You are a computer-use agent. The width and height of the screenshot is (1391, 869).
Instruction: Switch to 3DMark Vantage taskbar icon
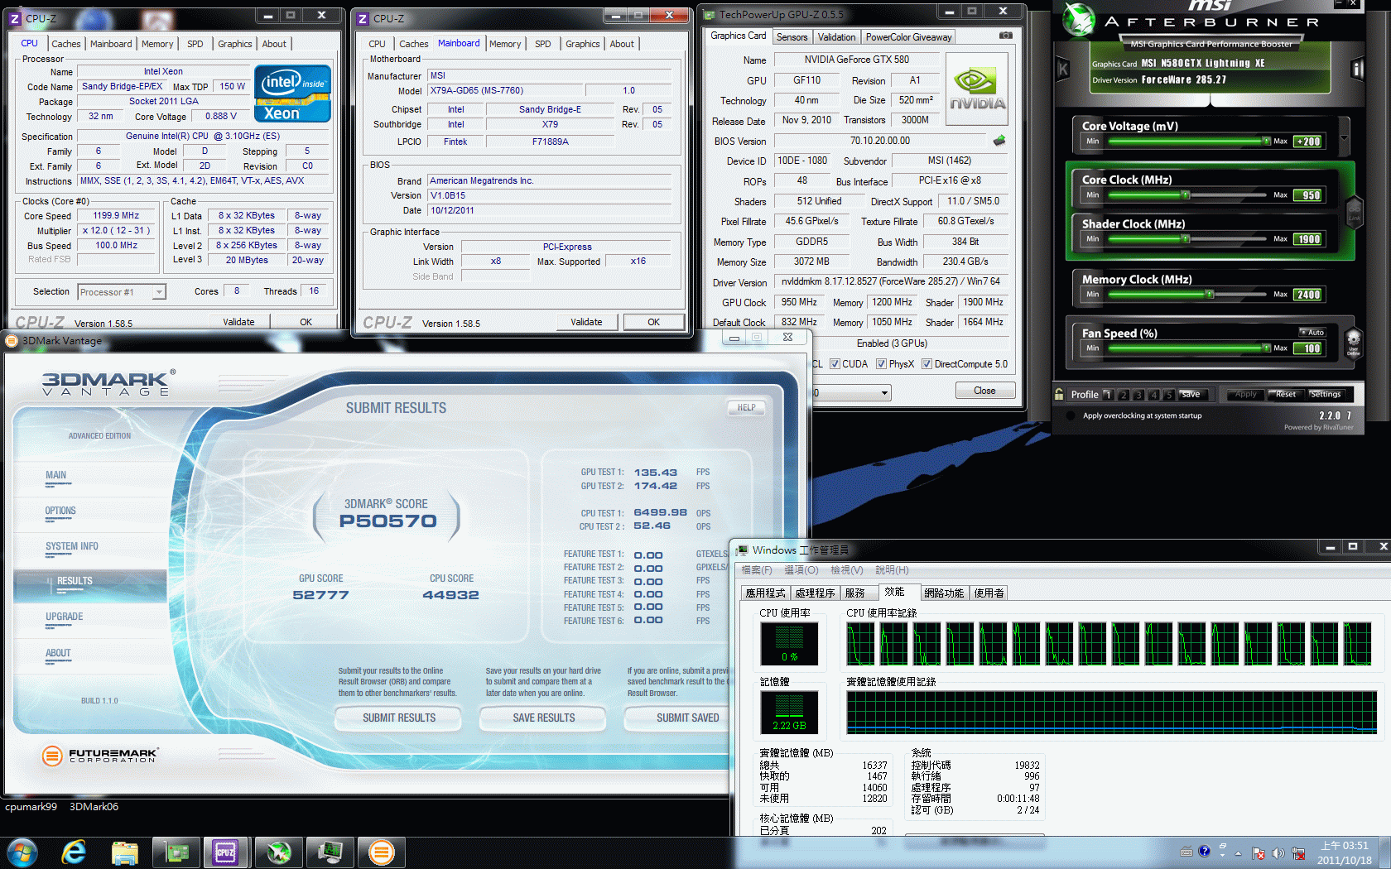[382, 852]
